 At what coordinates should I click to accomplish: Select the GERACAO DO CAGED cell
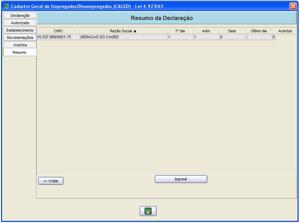click(123, 37)
